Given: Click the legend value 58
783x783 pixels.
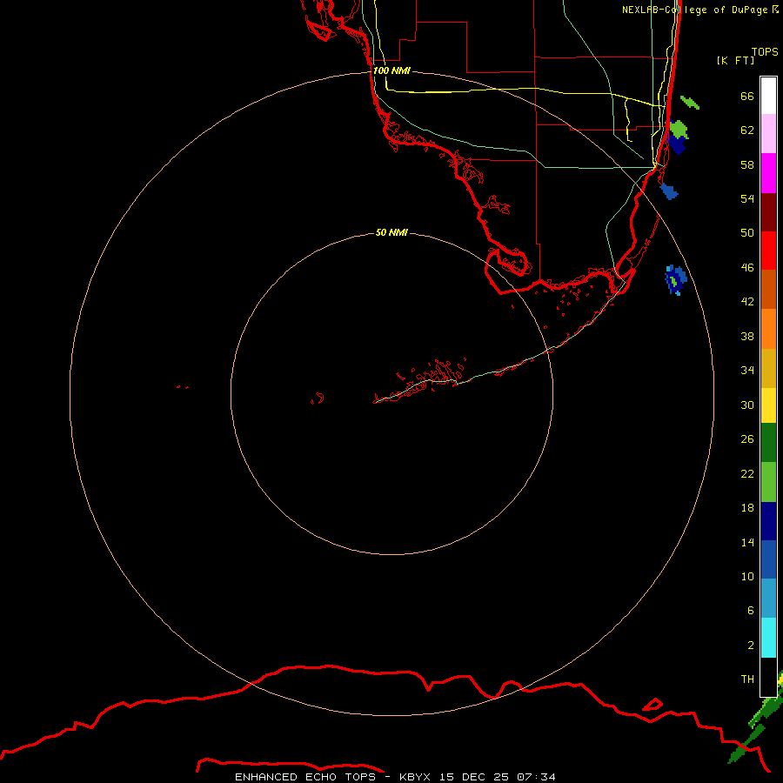Looking at the screenshot, I should click(747, 164).
